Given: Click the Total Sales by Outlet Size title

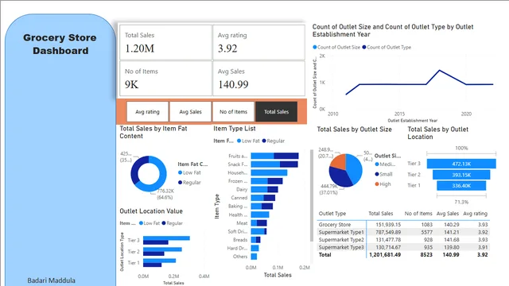Looking at the screenshot, I should [x=354, y=129].
